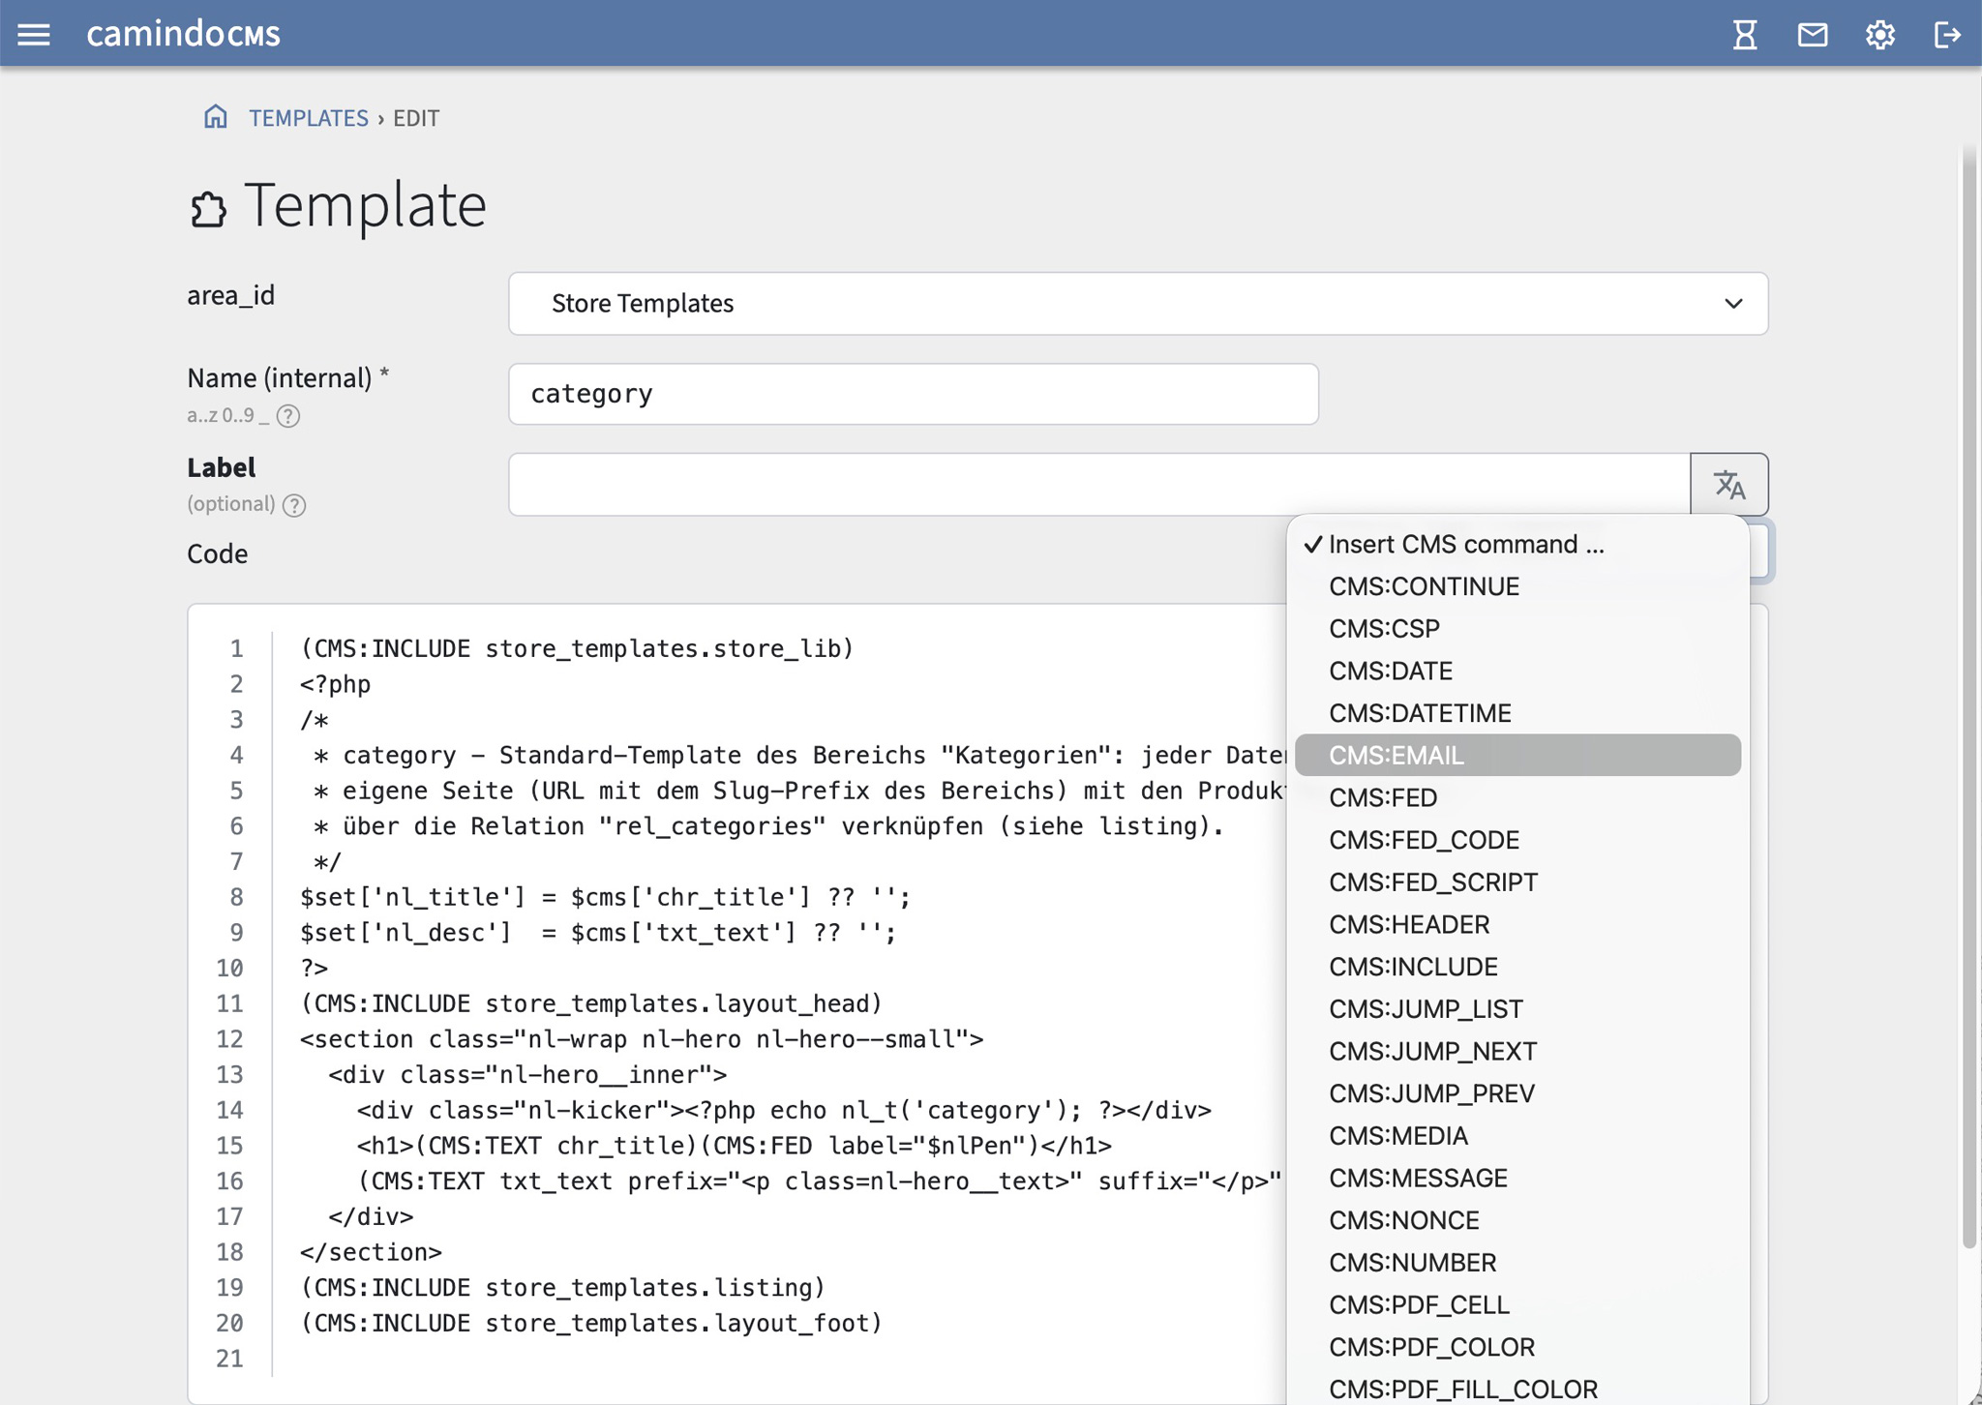Click the page vertical scrollbar
Image resolution: width=1982 pixels, height=1405 pixels.
click(x=1968, y=697)
